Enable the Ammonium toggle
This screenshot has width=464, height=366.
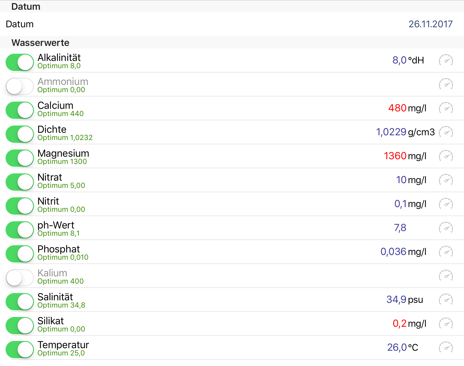[x=20, y=86]
